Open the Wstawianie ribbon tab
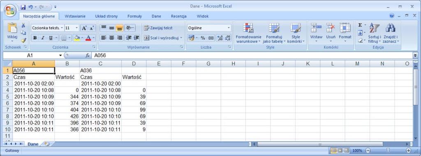 (x=75, y=16)
